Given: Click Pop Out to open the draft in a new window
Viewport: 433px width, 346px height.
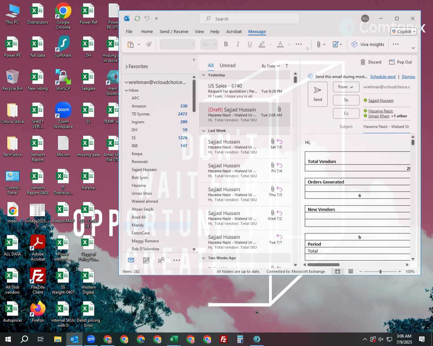Looking at the screenshot, I should (x=401, y=62).
